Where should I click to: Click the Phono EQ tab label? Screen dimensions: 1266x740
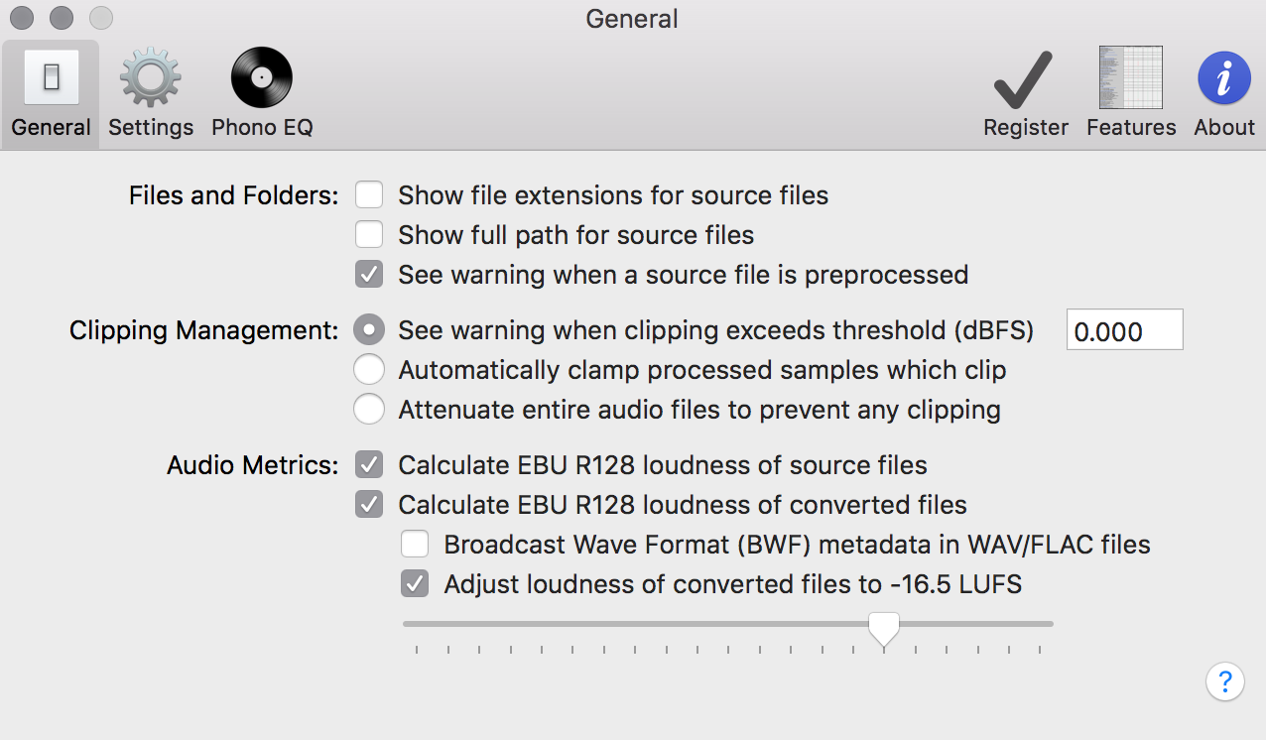[x=262, y=128]
